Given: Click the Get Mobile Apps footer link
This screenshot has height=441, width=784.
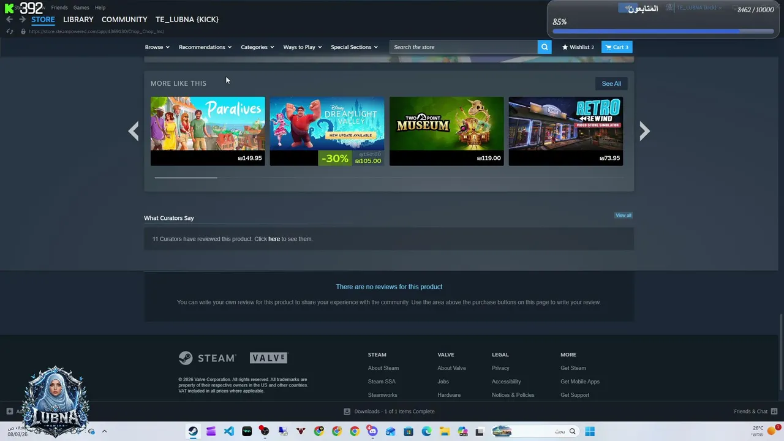Looking at the screenshot, I should (x=580, y=382).
